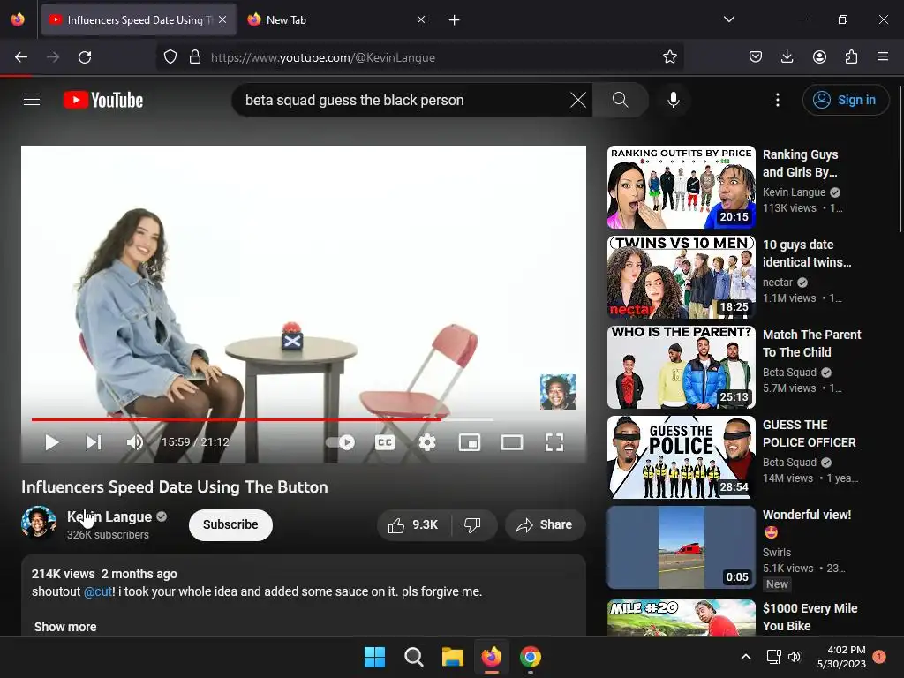Click Swirls channel name
Viewport: 904px width, 678px height.
777,553
